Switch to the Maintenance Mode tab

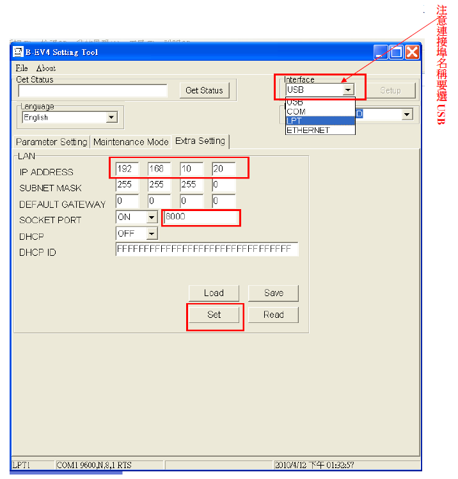tap(131, 142)
